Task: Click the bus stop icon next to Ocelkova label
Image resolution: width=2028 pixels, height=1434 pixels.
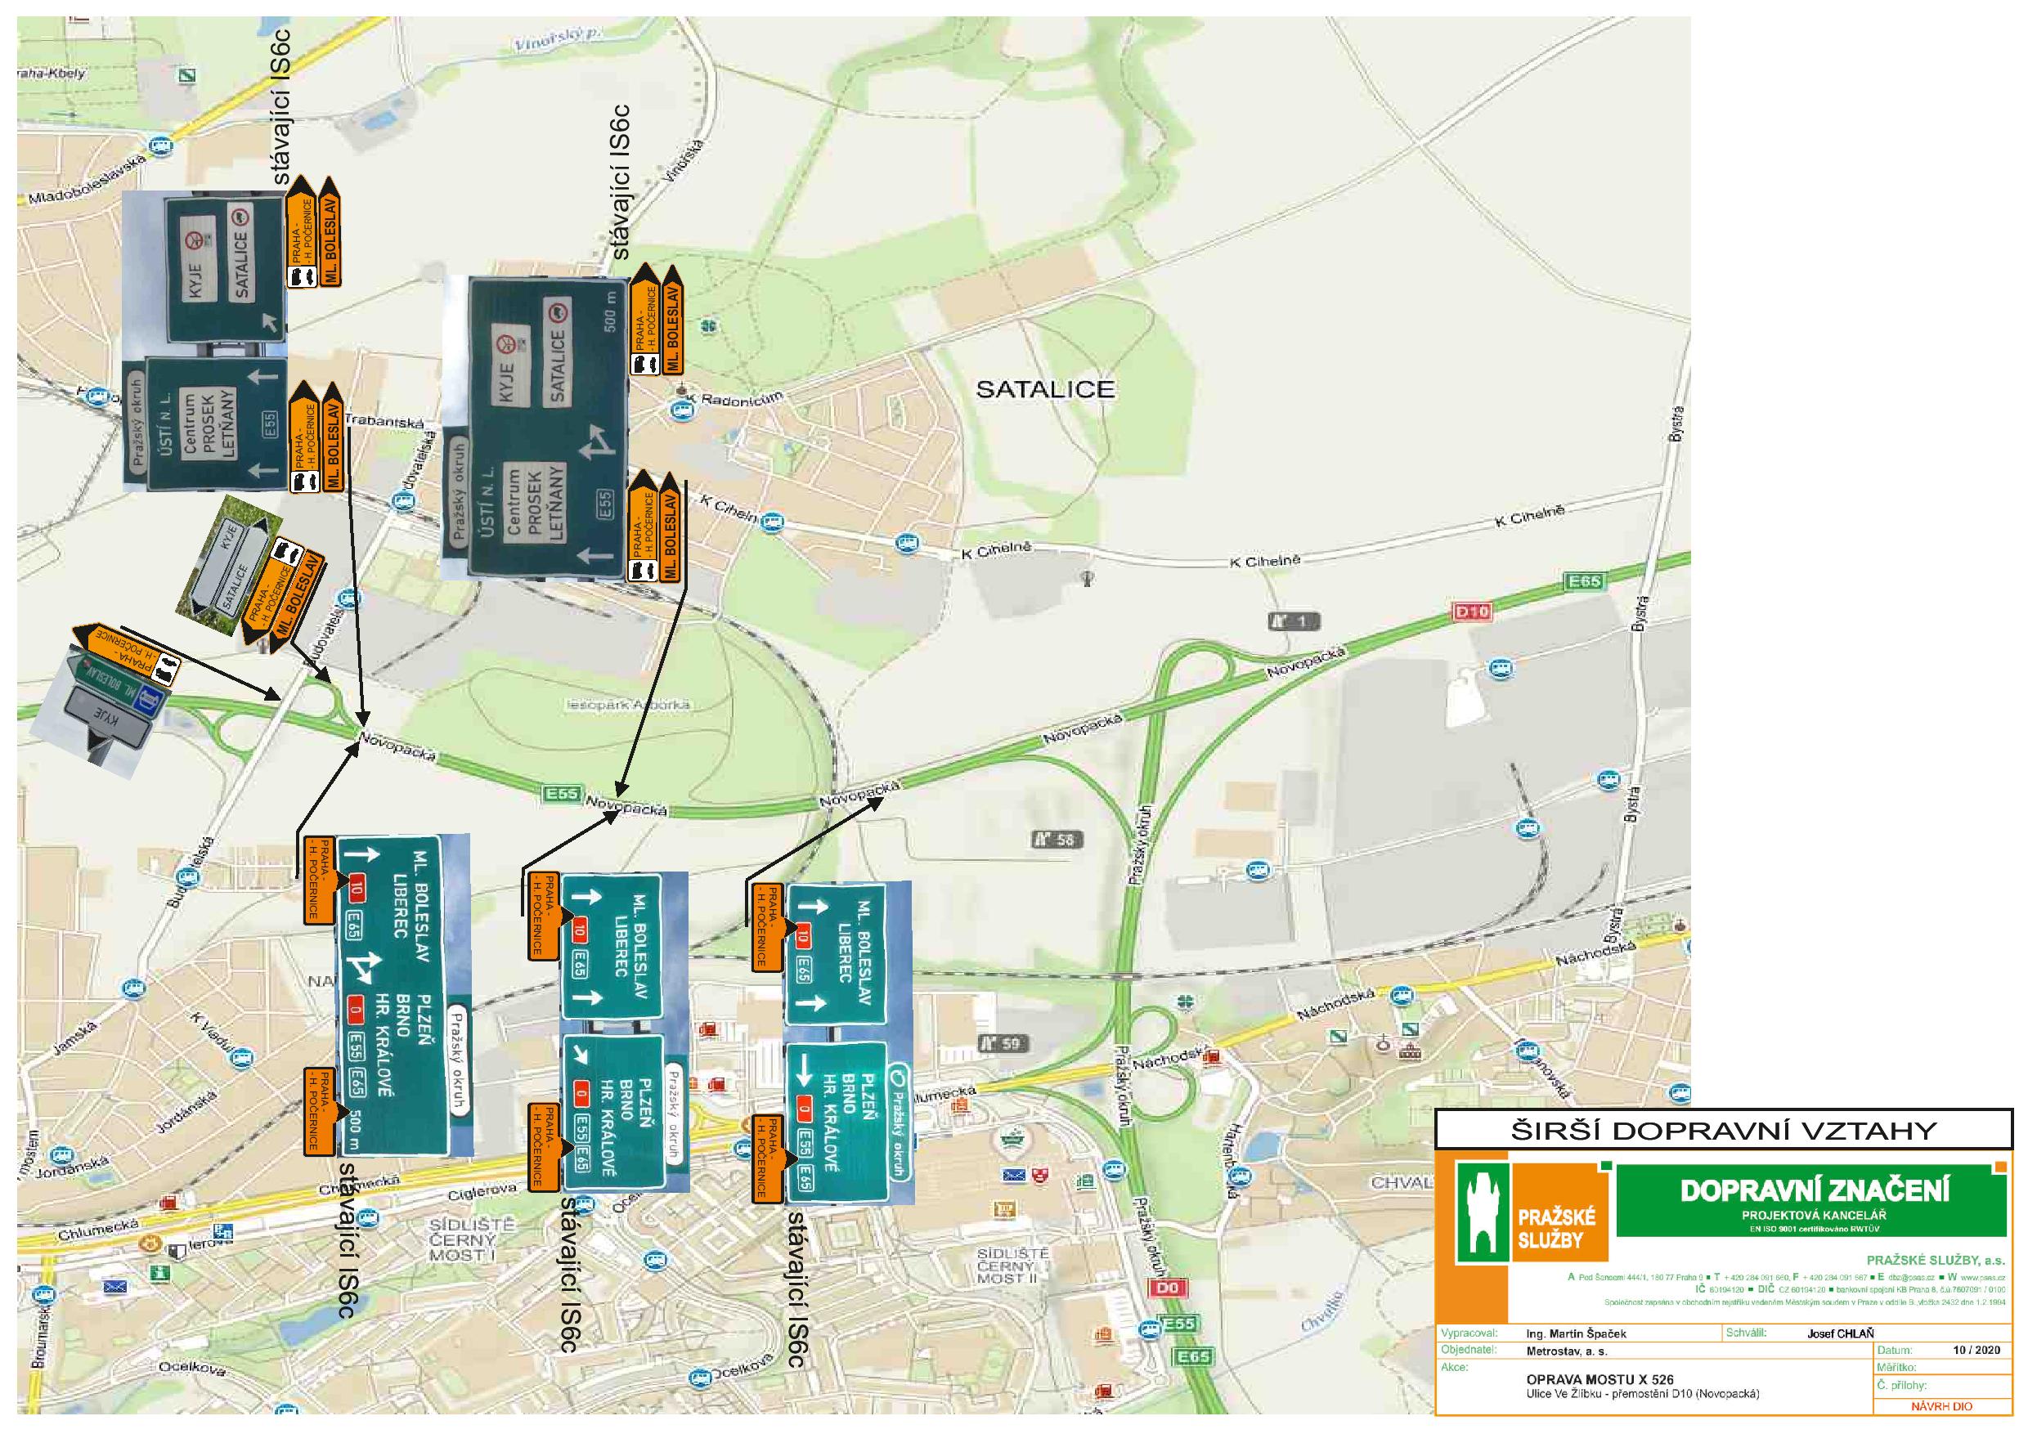Action: point(699,1378)
